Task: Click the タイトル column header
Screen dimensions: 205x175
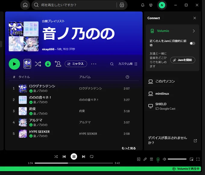Action: [24, 77]
